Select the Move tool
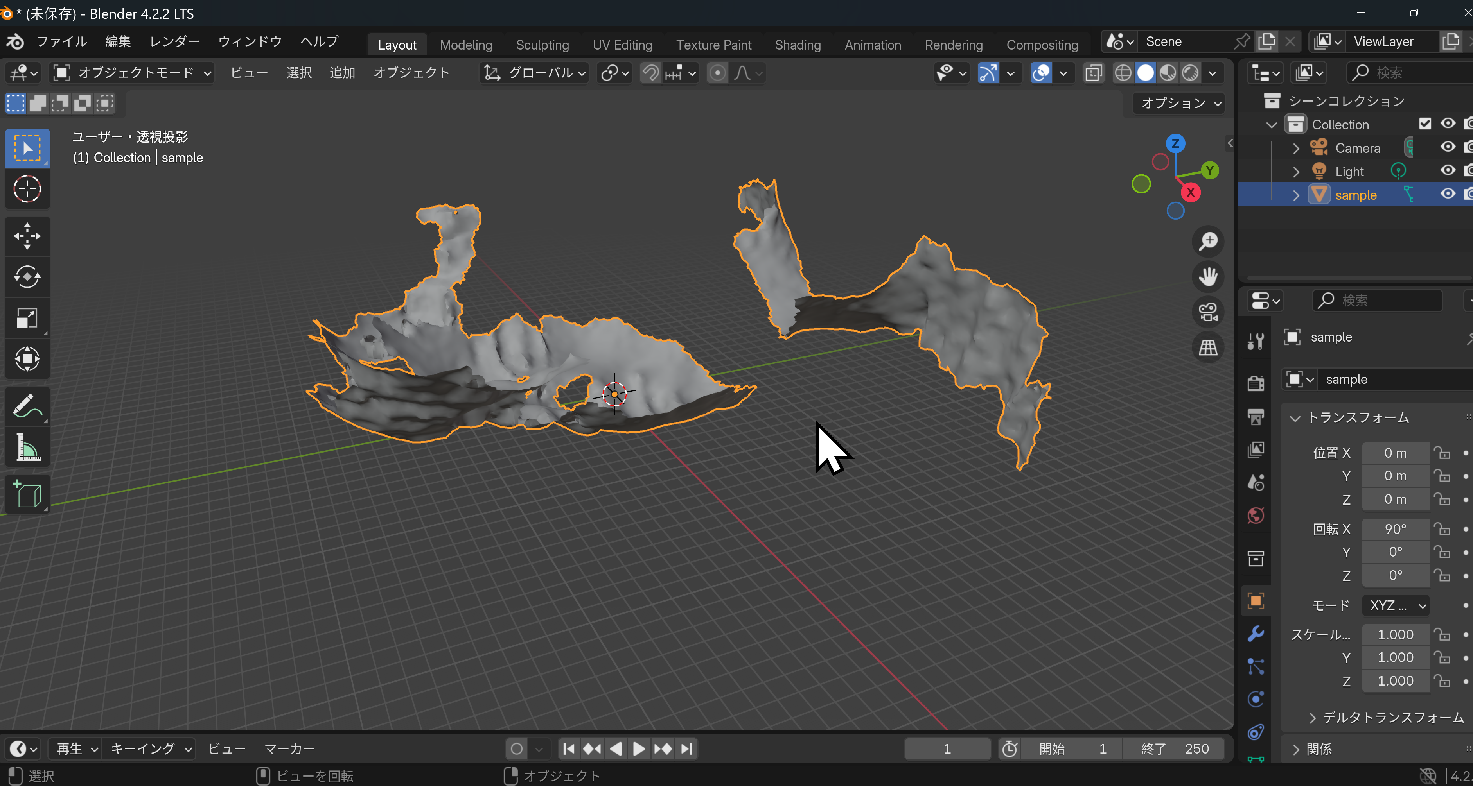1473x786 pixels. point(27,236)
